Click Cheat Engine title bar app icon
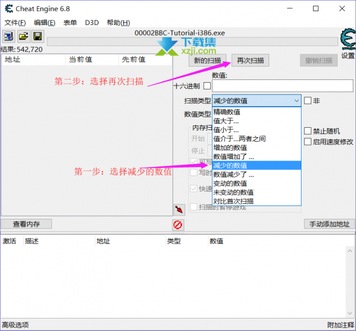Screen dimensions: 356x331 9,9
